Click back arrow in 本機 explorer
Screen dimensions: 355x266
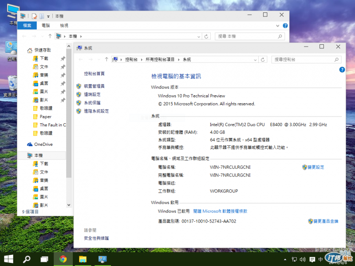24,36
